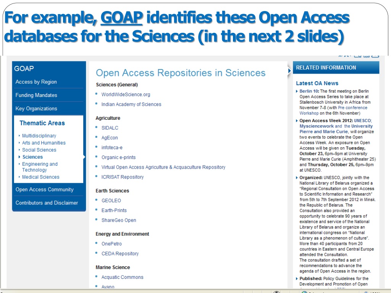The image size is (391, 293).
Task: Open AgEcon repository link
Action: [x=110, y=138]
